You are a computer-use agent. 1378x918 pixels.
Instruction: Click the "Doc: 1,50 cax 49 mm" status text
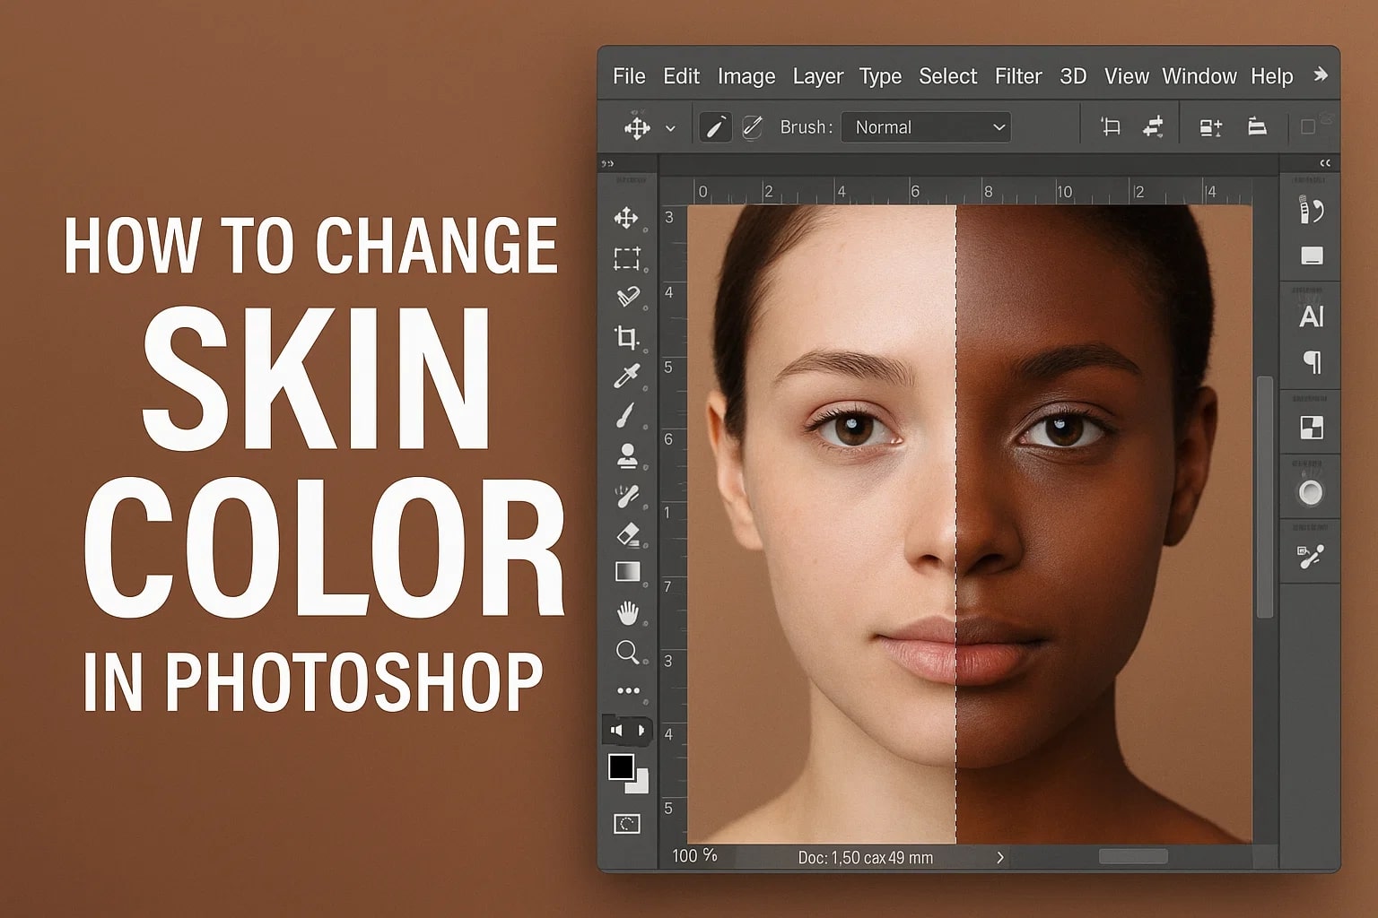click(865, 858)
